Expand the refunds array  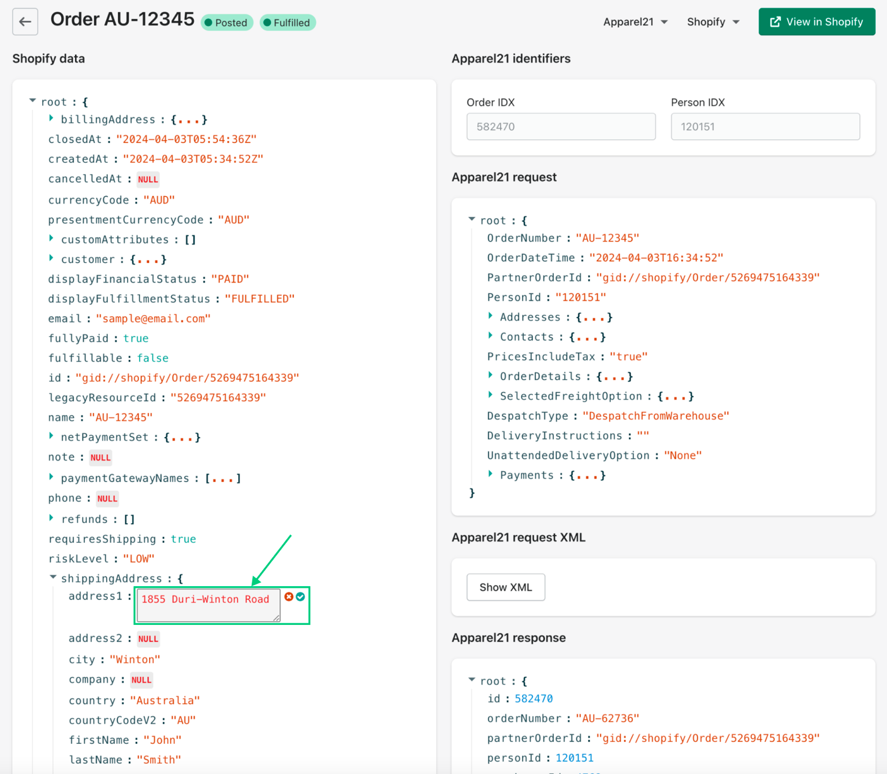[x=51, y=518]
